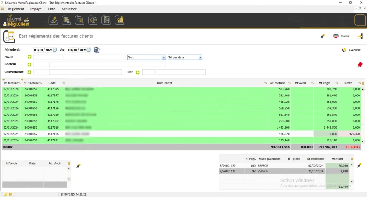Viewport: 367px width, 197px height.
Task: Click the Actualiser menu item
Action: click(x=69, y=9)
